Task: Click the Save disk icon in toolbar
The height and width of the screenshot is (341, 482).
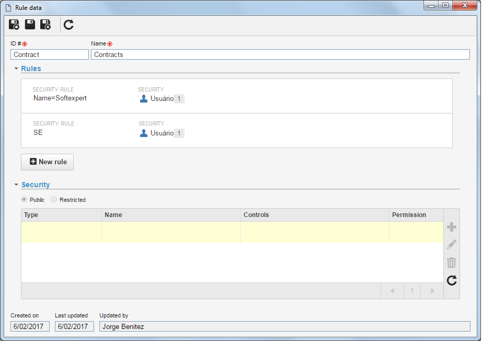Action: pyautogui.click(x=30, y=24)
